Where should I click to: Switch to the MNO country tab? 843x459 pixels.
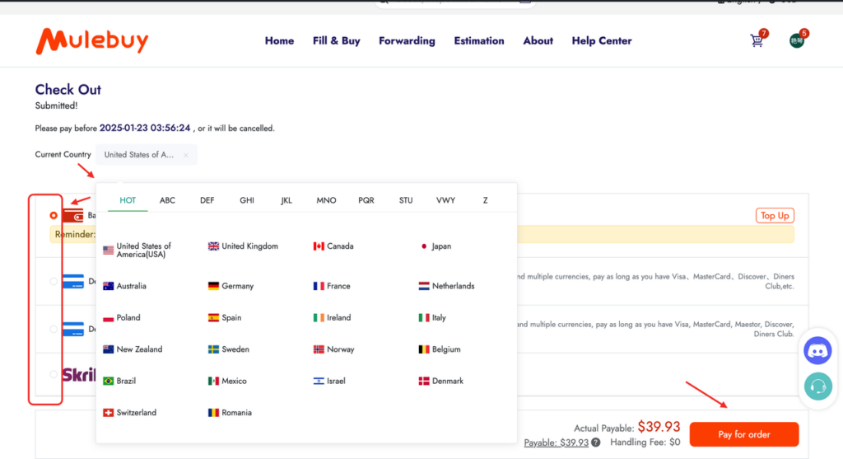[x=326, y=200]
